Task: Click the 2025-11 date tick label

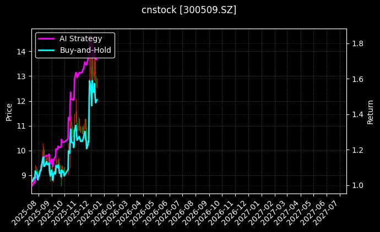Action: (x=65, y=212)
